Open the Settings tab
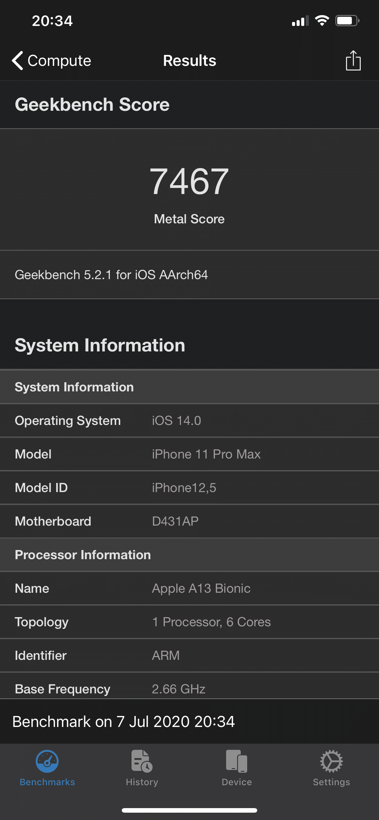 pyautogui.click(x=331, y=768)
